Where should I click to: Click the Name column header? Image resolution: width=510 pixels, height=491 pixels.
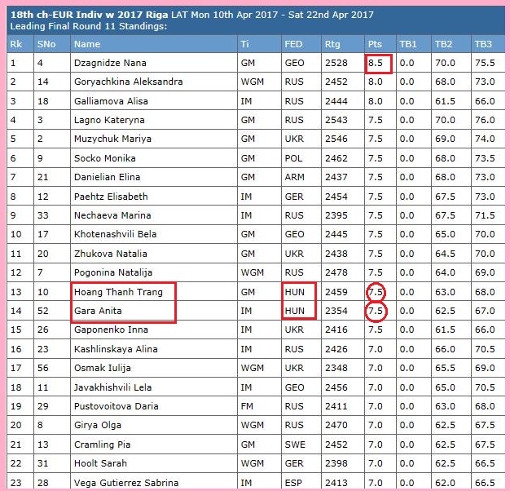(87, 44)
